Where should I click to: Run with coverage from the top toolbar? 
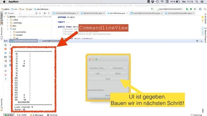[195, 9]
